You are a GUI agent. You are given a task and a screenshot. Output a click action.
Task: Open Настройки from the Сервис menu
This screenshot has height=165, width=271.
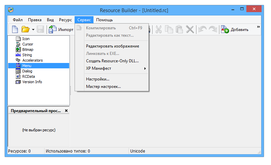pos(98,79)
